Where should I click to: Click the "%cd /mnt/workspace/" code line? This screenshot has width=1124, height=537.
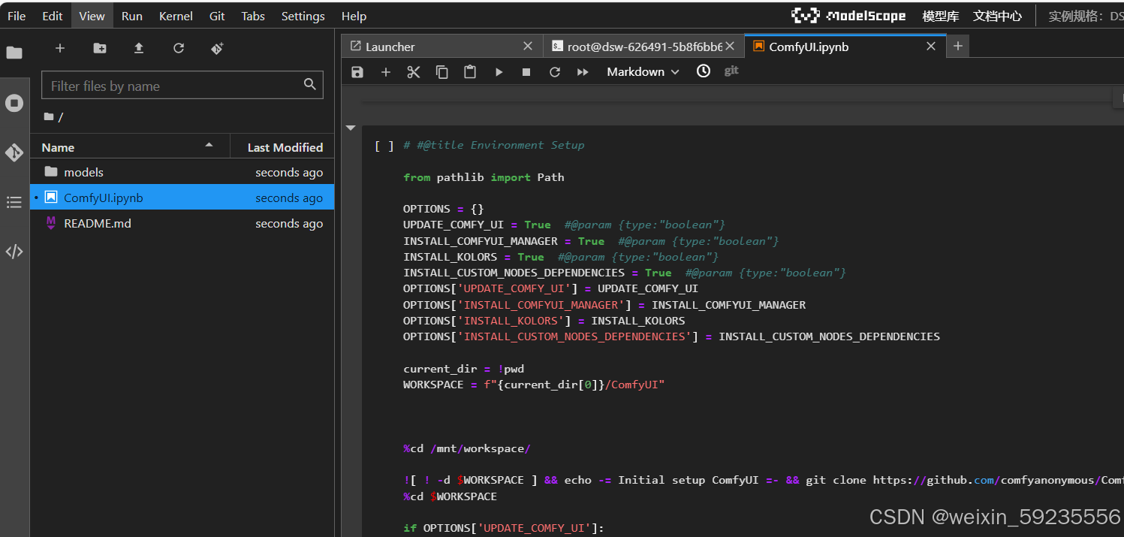coord(467,448)
